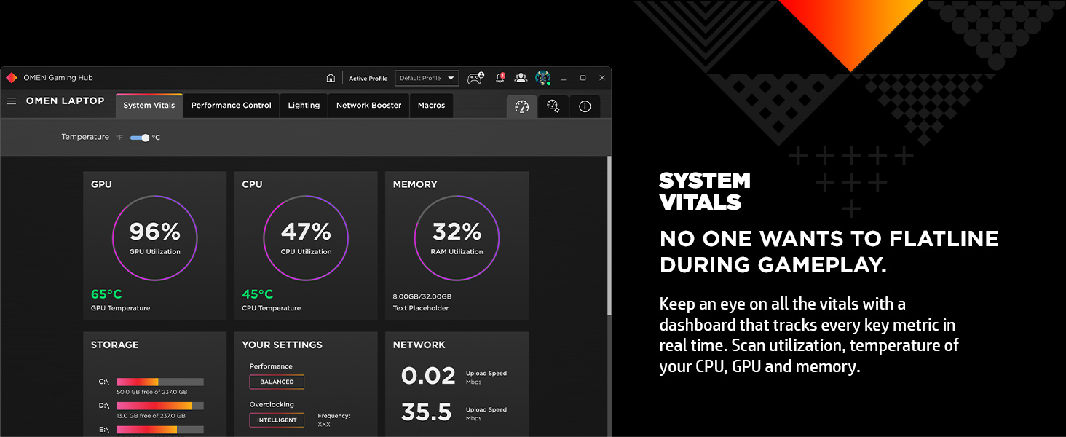Open the game controller profile icon

tap(475, 78)
